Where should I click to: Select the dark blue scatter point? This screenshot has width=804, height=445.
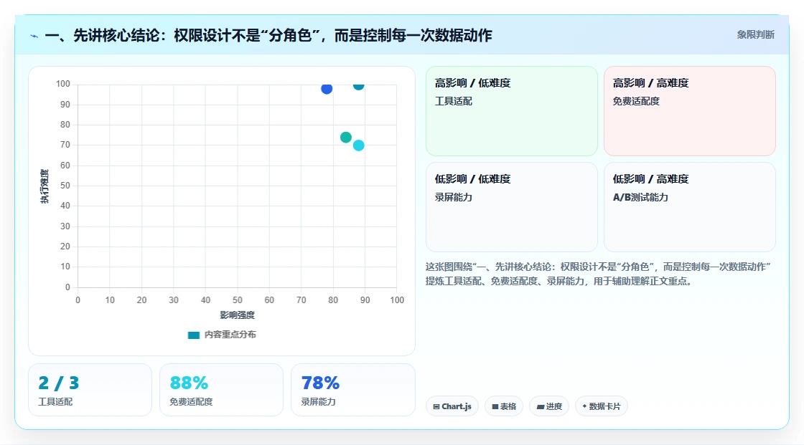[x=327, y=89]
